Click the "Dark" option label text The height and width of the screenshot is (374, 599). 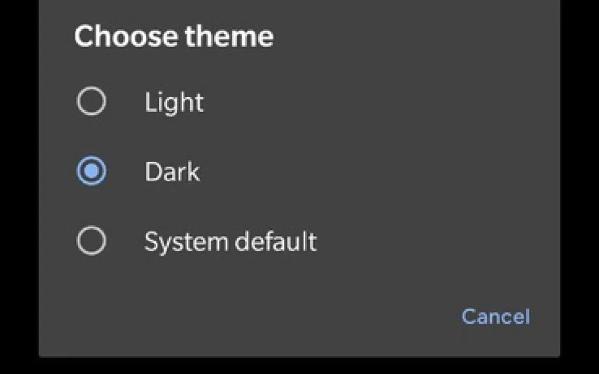click(172, 172)
